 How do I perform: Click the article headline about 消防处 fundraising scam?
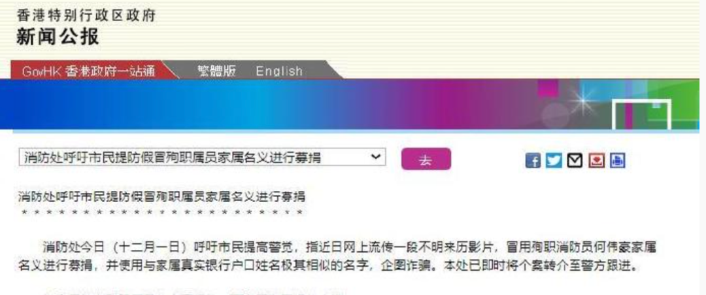[x=161, y=196]
